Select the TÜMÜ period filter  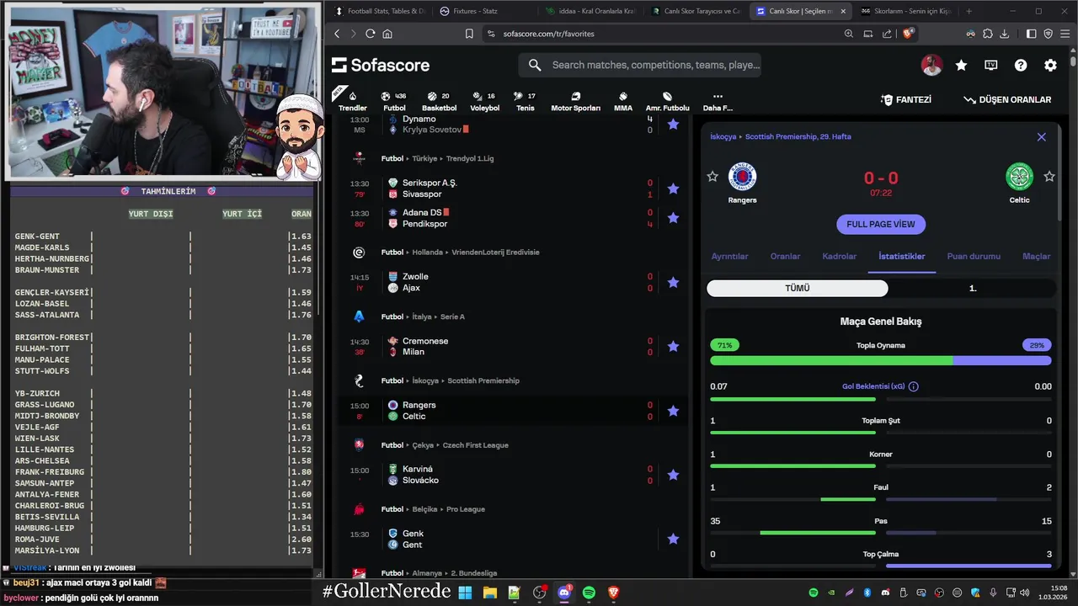[x=797, y=288]
